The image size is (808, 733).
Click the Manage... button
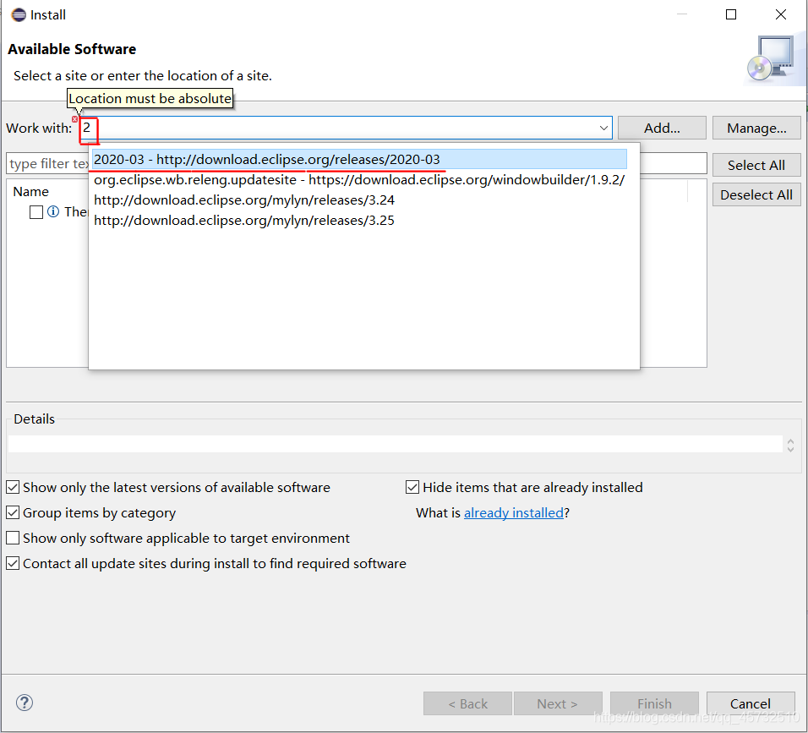click(756, 128)
